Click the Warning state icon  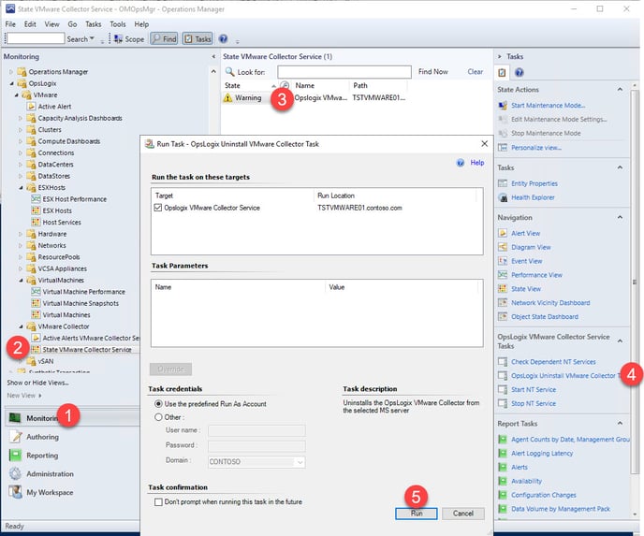tap(227, 97)
